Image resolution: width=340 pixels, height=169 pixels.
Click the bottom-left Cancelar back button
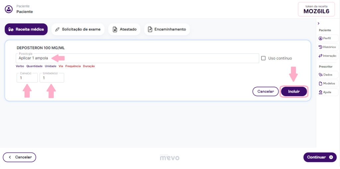coord(19,157)
